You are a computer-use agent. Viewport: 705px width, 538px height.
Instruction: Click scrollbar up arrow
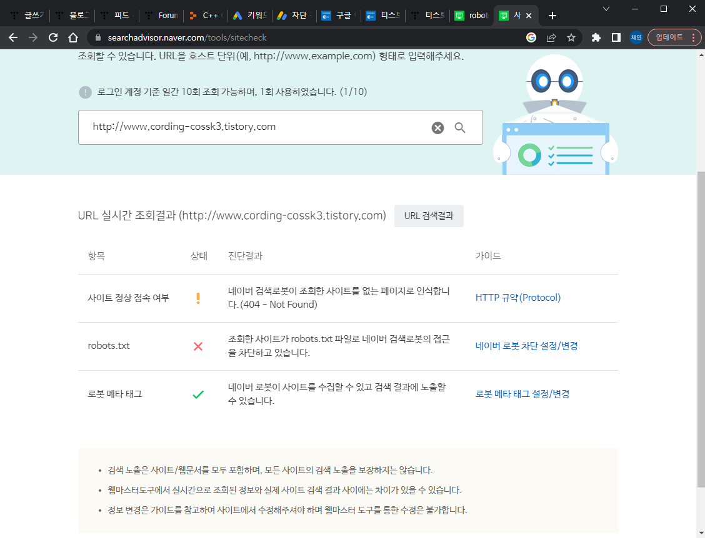coord(701,55)
